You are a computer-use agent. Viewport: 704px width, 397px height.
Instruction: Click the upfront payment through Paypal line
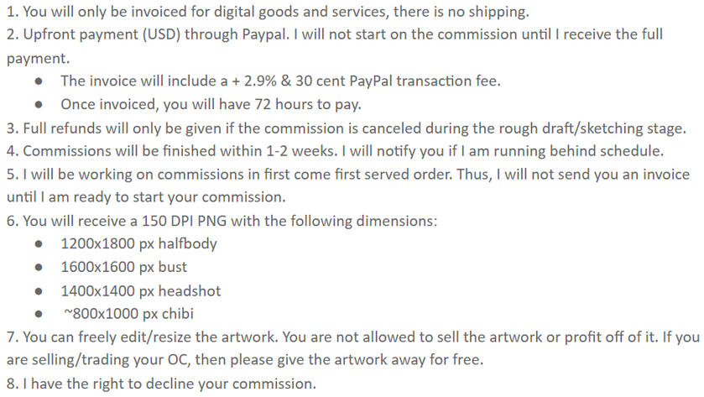[x=336, y=36]
